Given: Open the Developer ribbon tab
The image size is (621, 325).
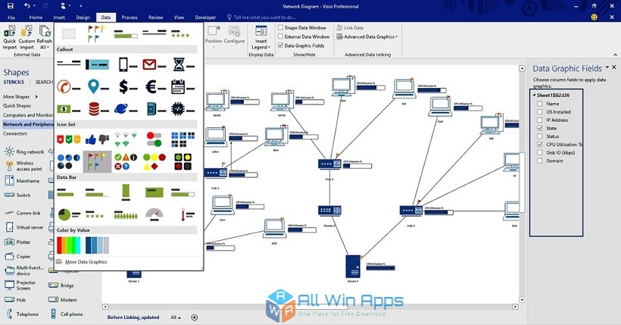Looking at the screenshot, I should coord(205,17).
